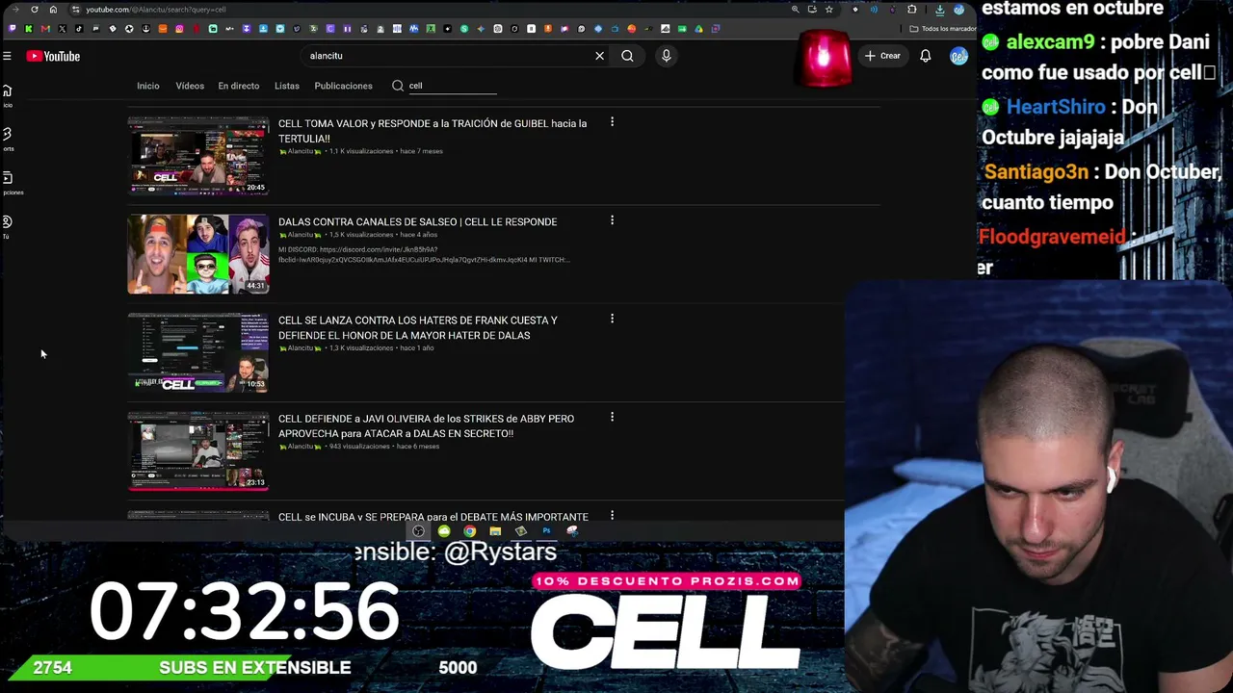Open options for 'CELL SE LANZA' video
1233x693 pixels.
(x=612, y=319)
